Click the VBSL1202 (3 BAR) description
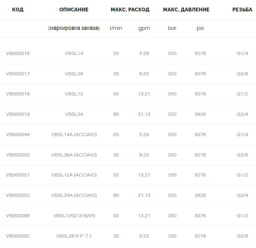Image resolution: width=256 pixels, height=248 pixels. click(x=74, y=216)
